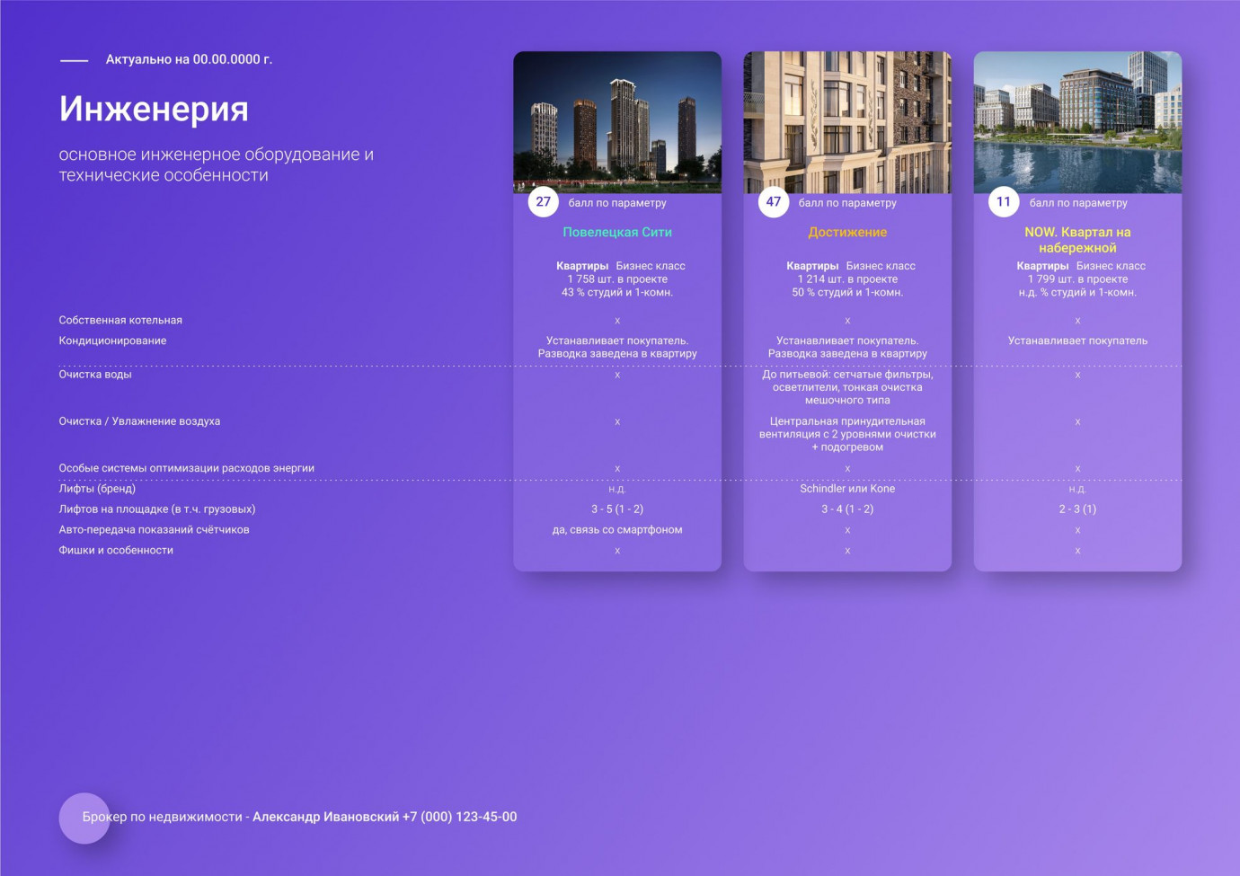Open the NOW waterfront quarter photo
Viewport: 1240px width, 876px height.
(x=1077, y=122)
